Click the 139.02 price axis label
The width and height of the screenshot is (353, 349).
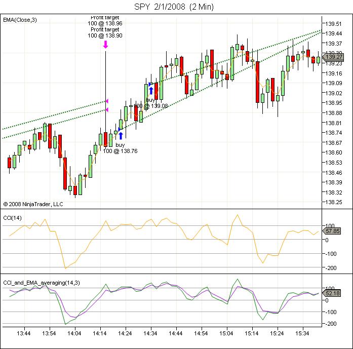[x=333, y=93]
